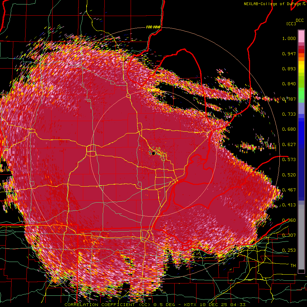This screenshot has height=307, width=307.
Task: Click the 0.360 scale value
Action: click(289, 220)
